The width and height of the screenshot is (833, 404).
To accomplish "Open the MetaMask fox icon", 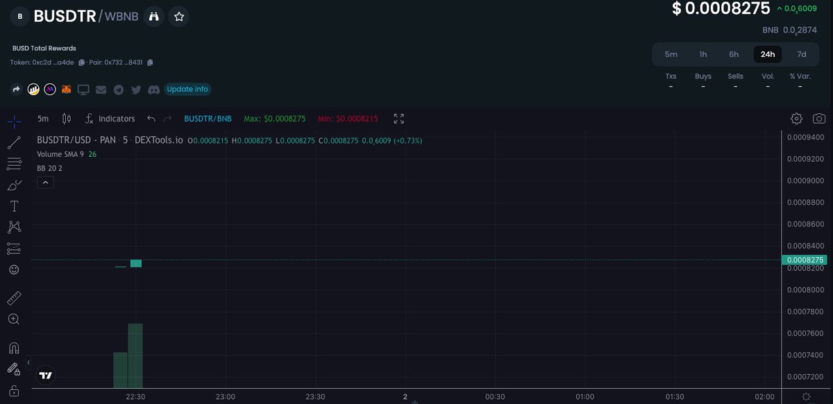I will pyautogui.click(x=67, y=90).
